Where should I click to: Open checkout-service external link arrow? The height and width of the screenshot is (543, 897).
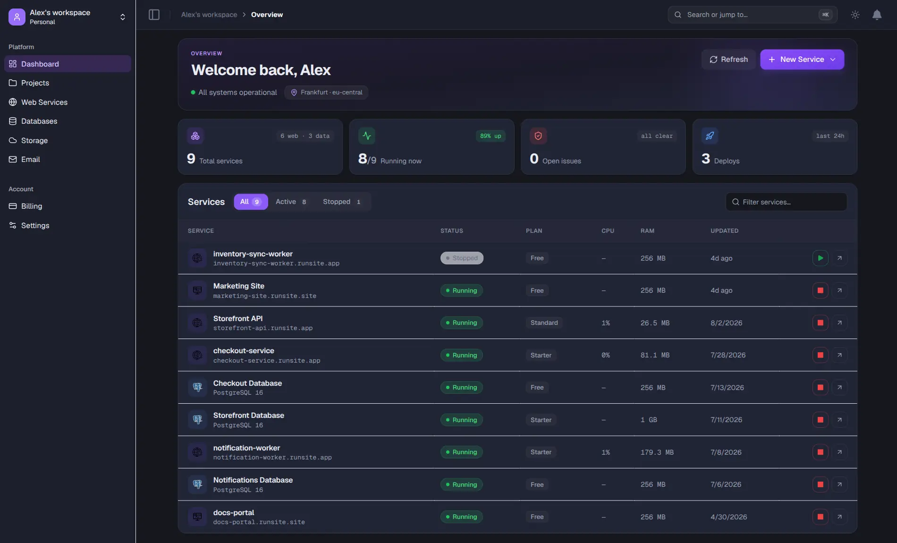click(839, 355)
